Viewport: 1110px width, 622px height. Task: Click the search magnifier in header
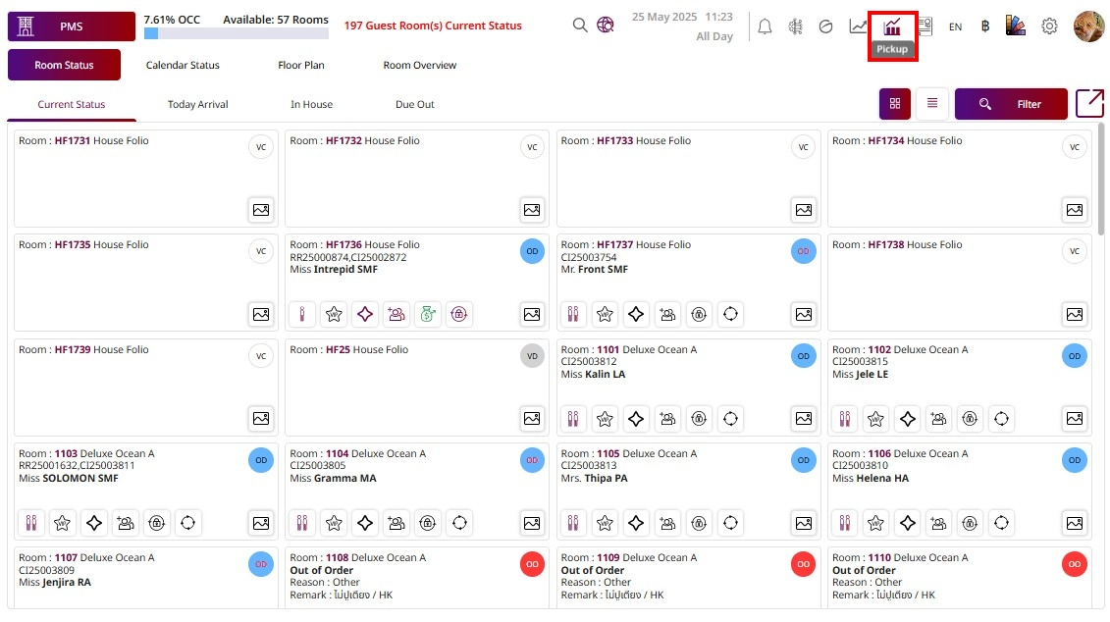[580, 26]
